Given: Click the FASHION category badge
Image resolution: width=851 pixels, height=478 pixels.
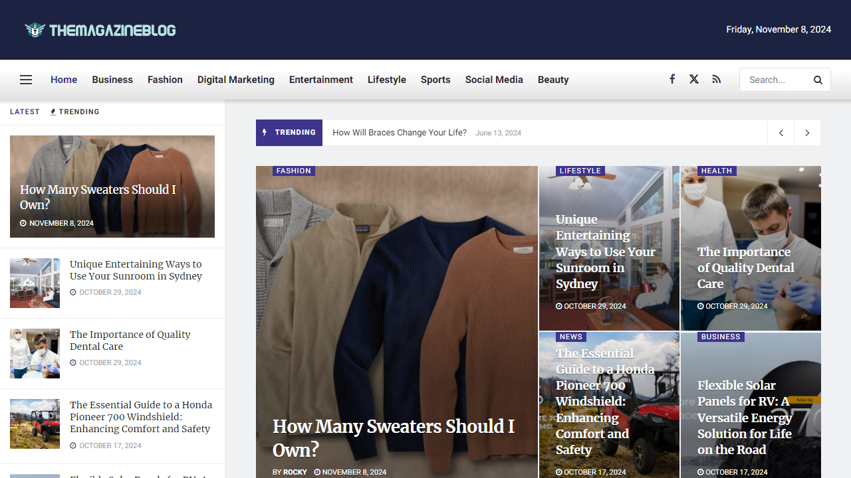Looking at the screenshot, I should pyautogui.click(x=293, y=171).
